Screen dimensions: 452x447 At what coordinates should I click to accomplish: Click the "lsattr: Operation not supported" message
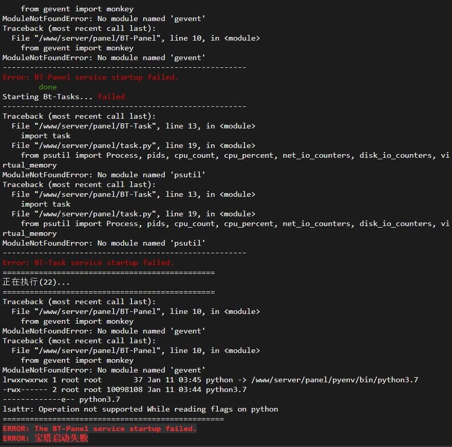tap(72, 409)
